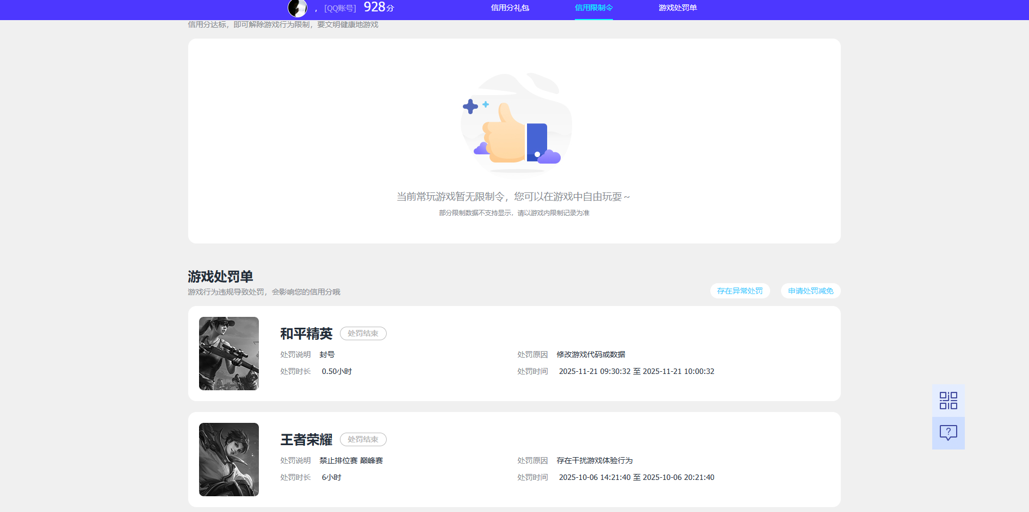Open the 和平精英 title link
The height and width of the screenshot is (512, 1029).
click(x=306, y=333)
